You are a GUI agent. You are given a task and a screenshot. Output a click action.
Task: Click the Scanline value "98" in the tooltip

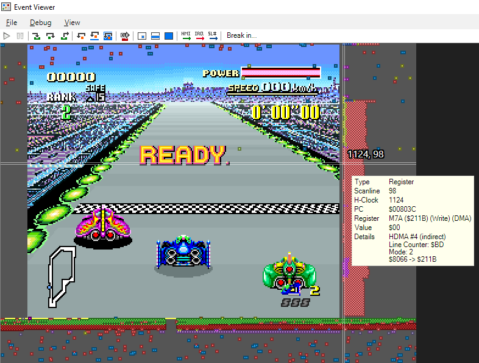[x=392, y=191]
